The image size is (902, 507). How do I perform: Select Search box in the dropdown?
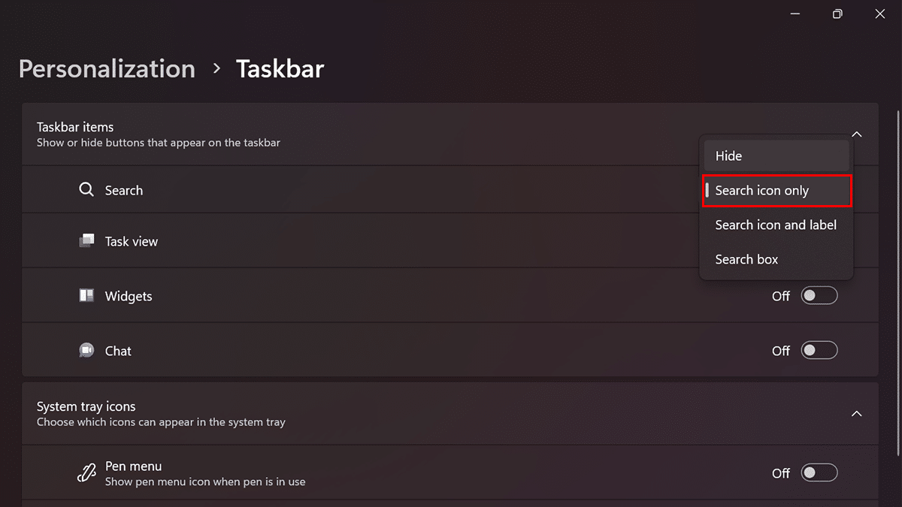click(776, 260)
